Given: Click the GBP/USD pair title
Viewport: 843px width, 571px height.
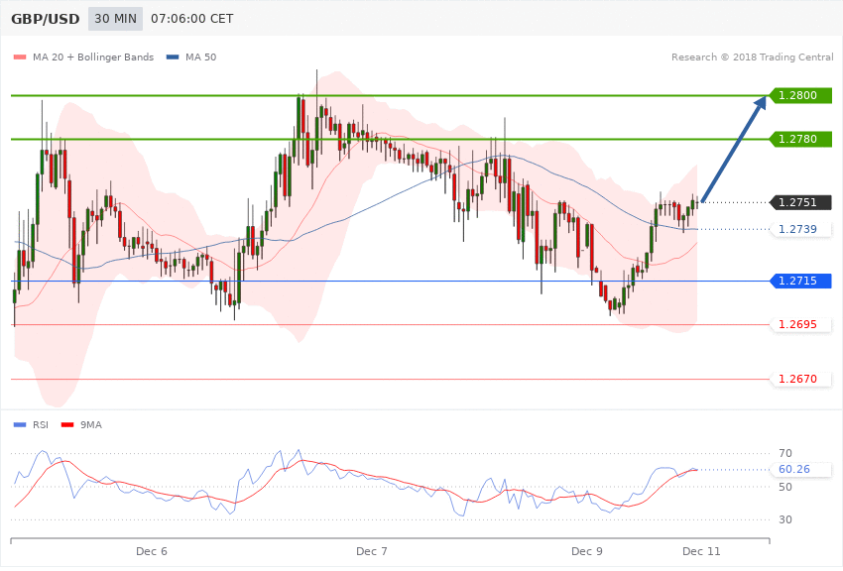Looking at the screenshot, I should pos(46,19).
